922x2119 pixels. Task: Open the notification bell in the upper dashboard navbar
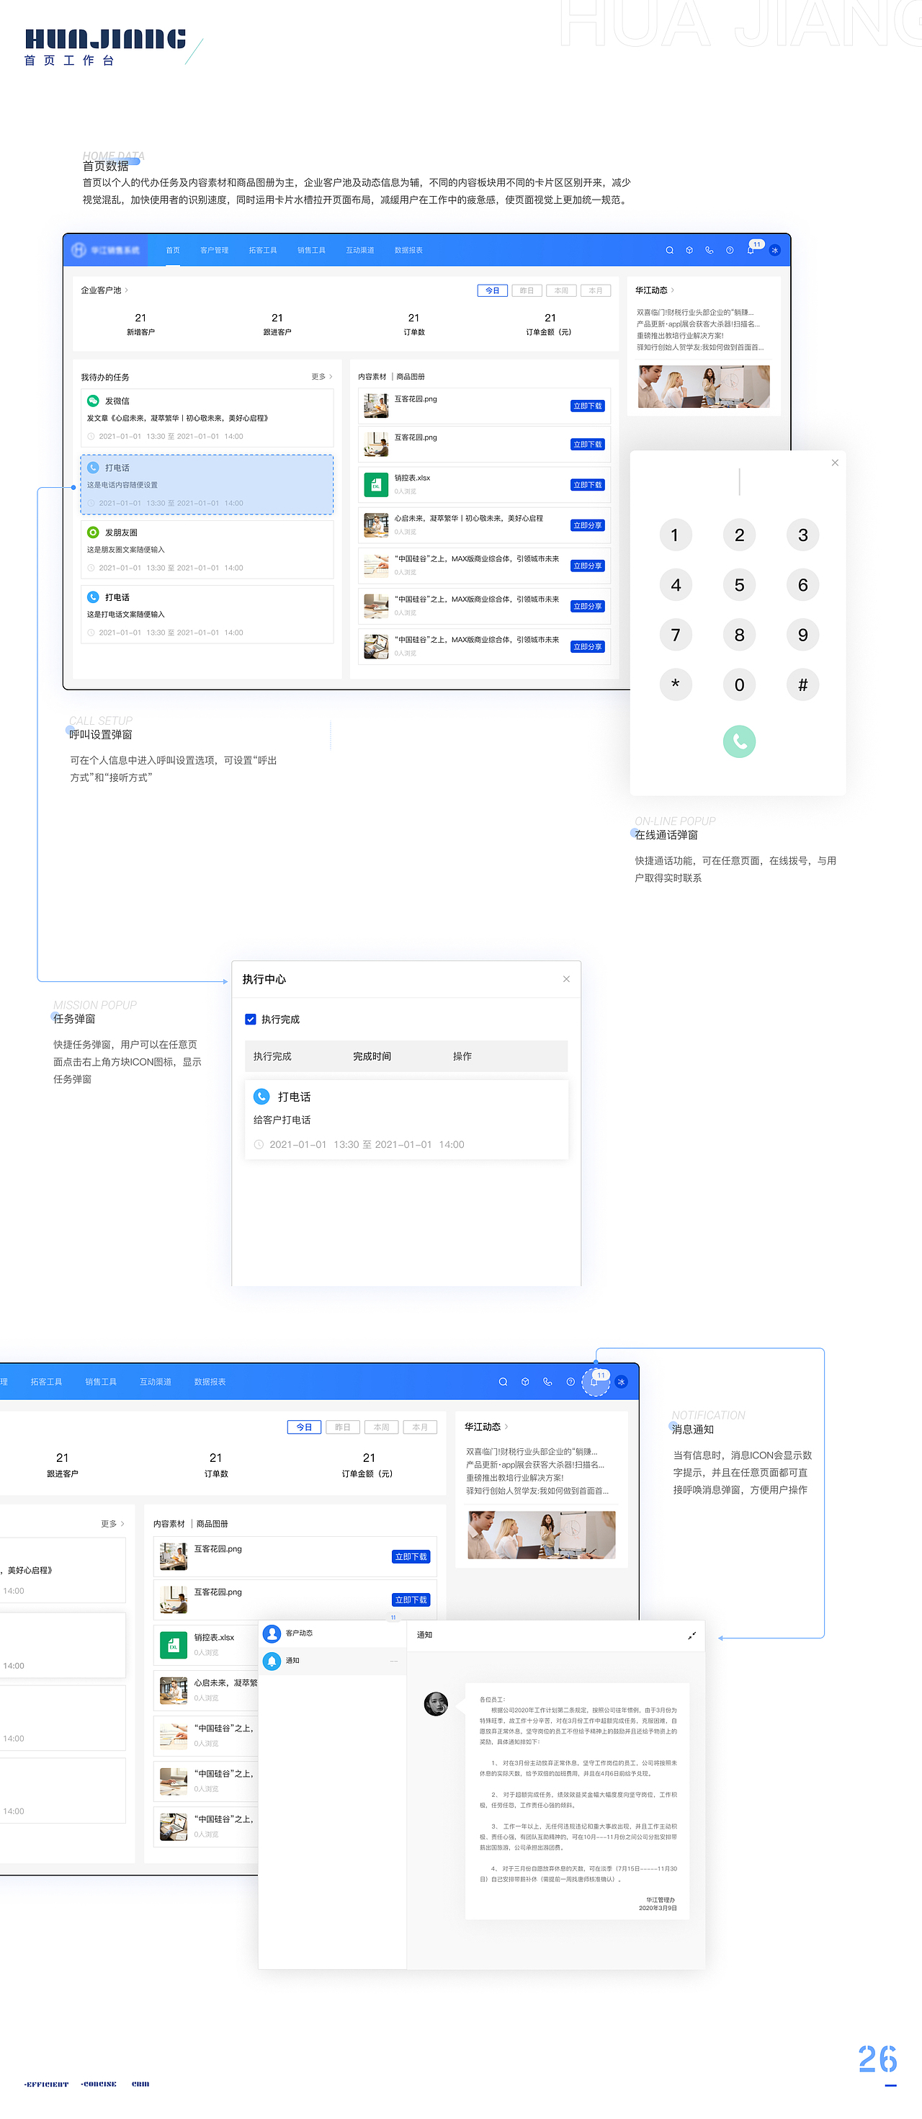pos(750,250)
